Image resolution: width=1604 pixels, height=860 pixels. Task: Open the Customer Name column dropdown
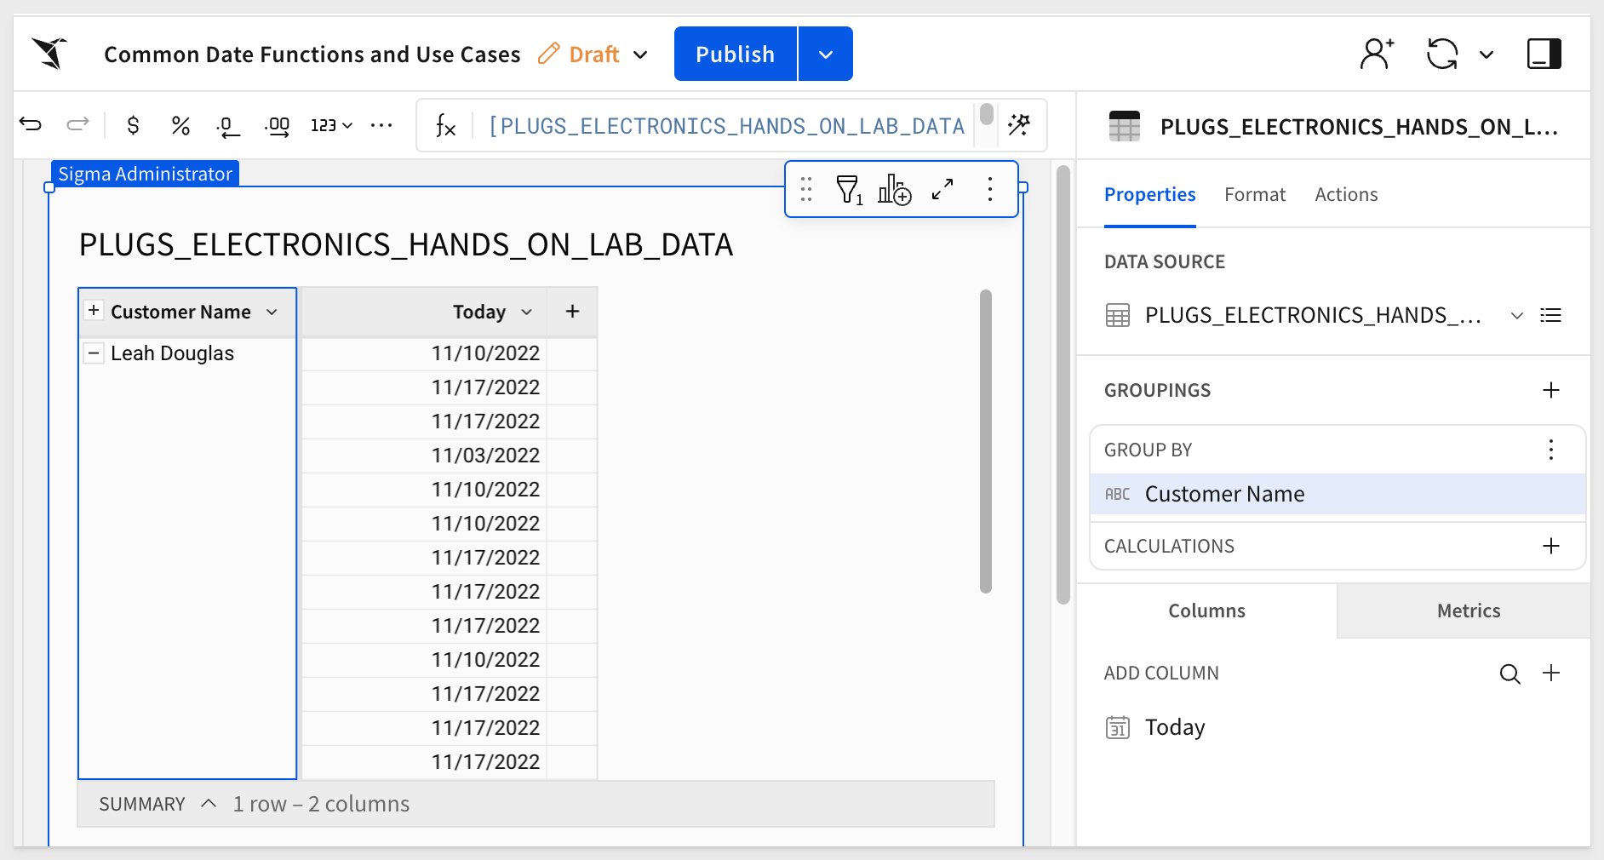pyautogui.click(x=272, y=312)
